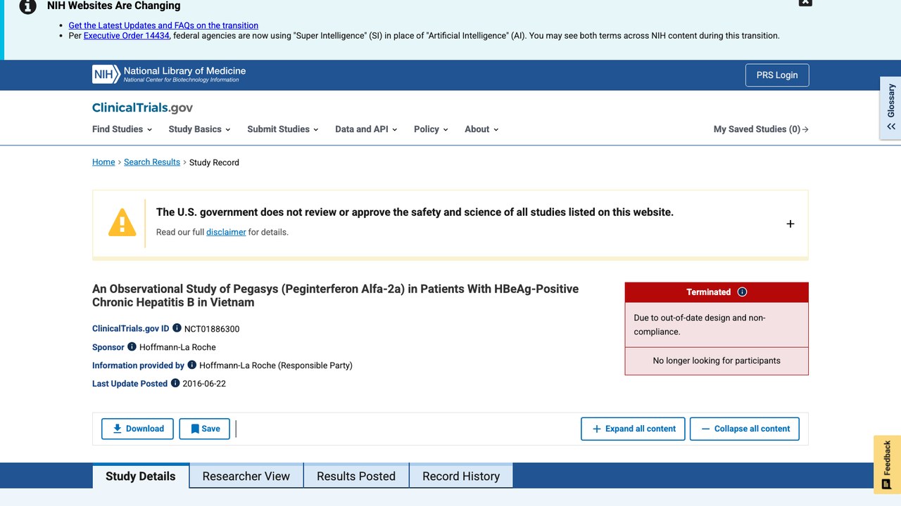
Task: Open Executive Order 14434 link
Action: [127, 36]
